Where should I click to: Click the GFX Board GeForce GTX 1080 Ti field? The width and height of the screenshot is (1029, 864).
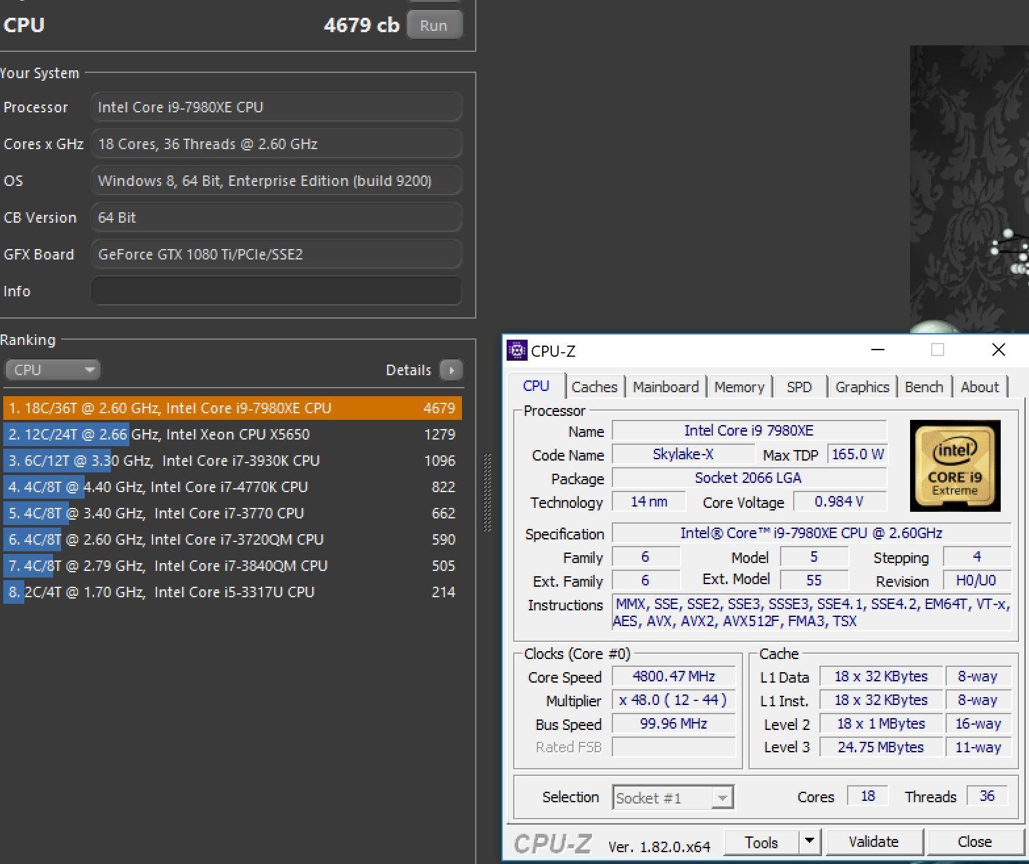tap(276, 254)
